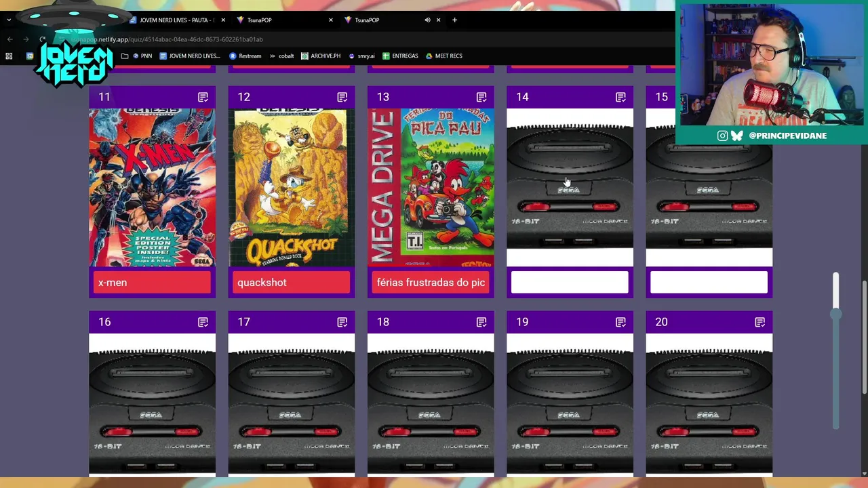Open the tab search dropdown arrow
868x488 pixels.
pyautogui.click(x=9, y=20)
